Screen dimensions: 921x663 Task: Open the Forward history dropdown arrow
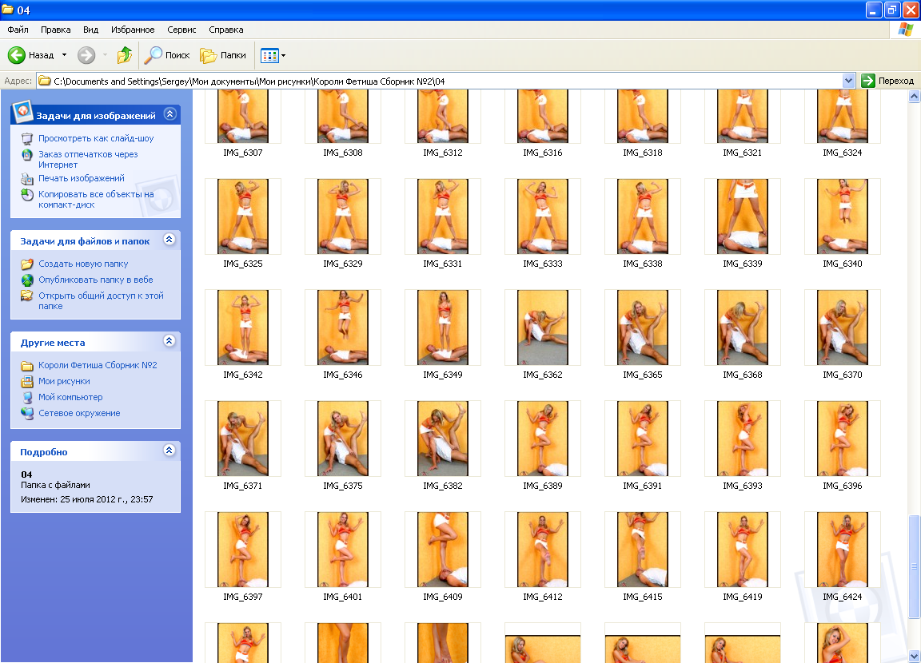pyautogui.click(x=106, y=55)
